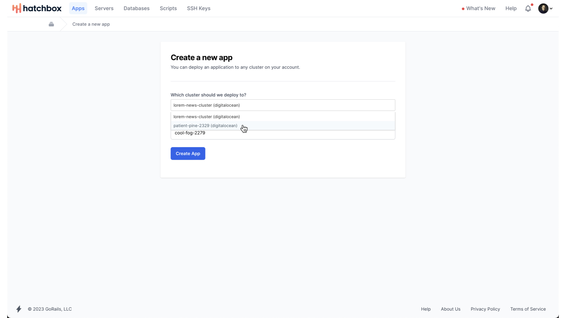Screen dimensions: 566x318
Task: Choose lorem-news-cluster from the dropdown list
Action: (x=206, y=117)
